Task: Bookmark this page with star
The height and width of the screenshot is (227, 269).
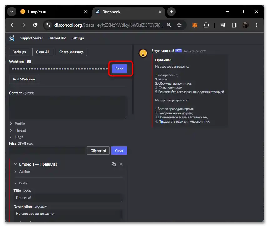Action: click(179, 25)
